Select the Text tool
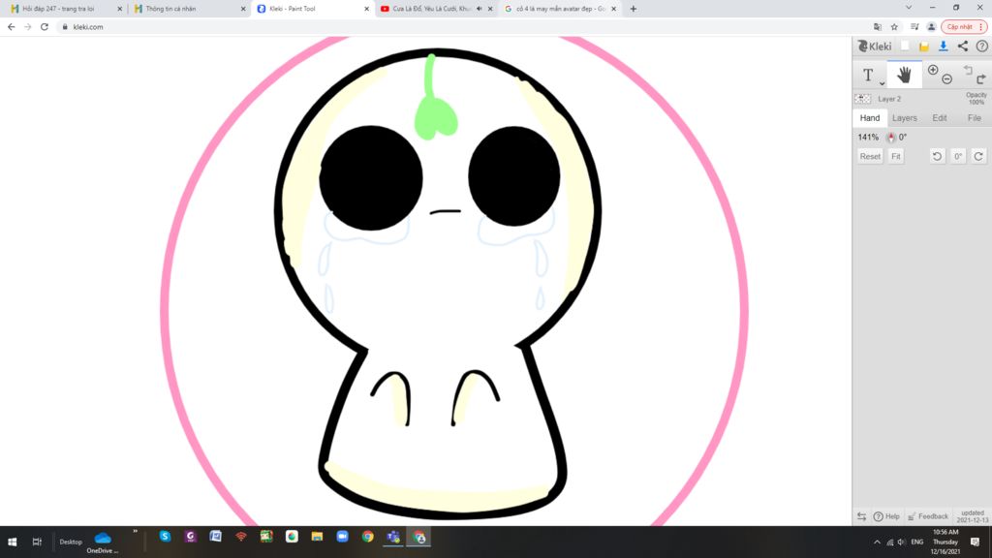Screen dimensions: 992x558 [x=868, y=75]
